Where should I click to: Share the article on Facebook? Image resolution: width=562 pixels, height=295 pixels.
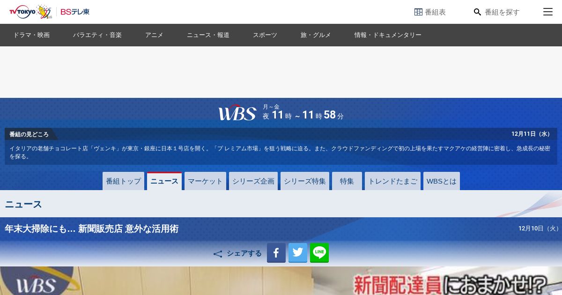point(276,253)
